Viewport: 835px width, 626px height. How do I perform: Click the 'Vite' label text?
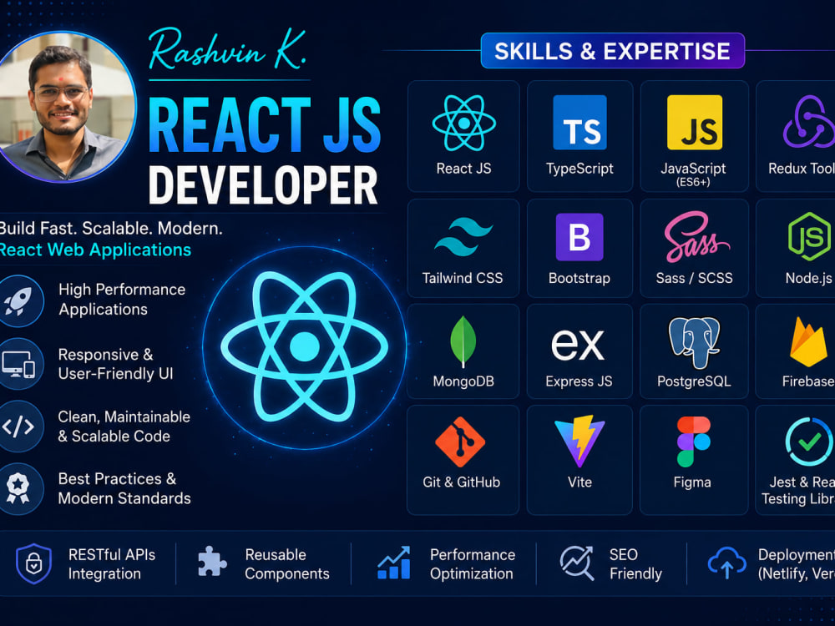click(x=579, y=482)
